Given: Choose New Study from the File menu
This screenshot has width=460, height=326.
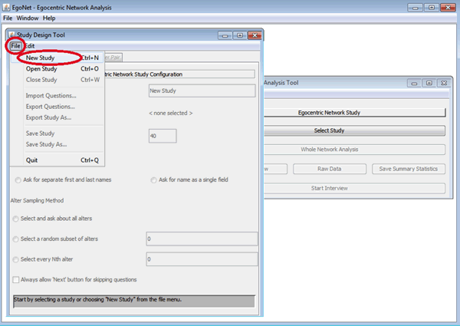Looking at the screenshot, I should [58, 58].
